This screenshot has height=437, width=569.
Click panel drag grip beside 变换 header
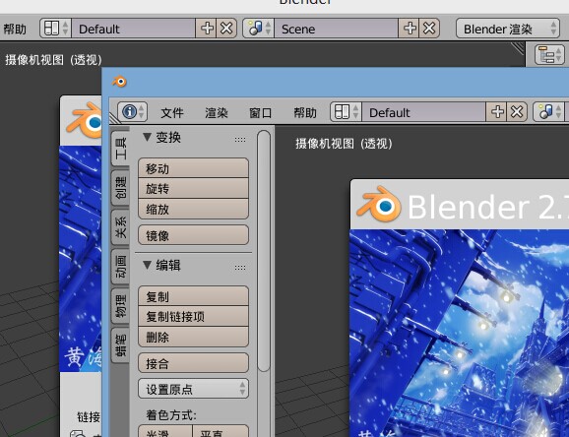(240, 140)
